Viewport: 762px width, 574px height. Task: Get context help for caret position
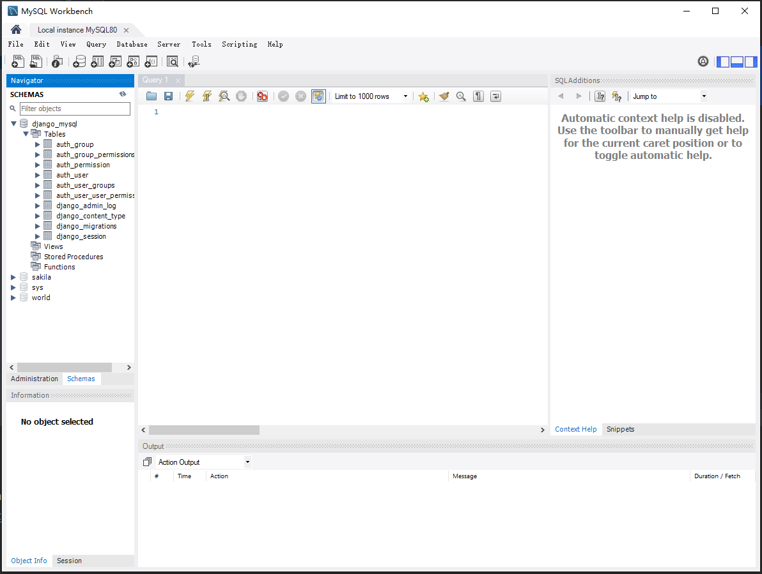point(600,96)
